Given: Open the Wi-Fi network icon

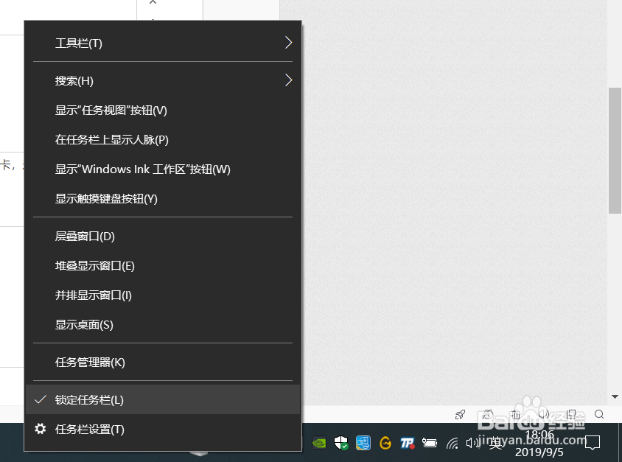Looking at the screenshot, I should point(452,443).
